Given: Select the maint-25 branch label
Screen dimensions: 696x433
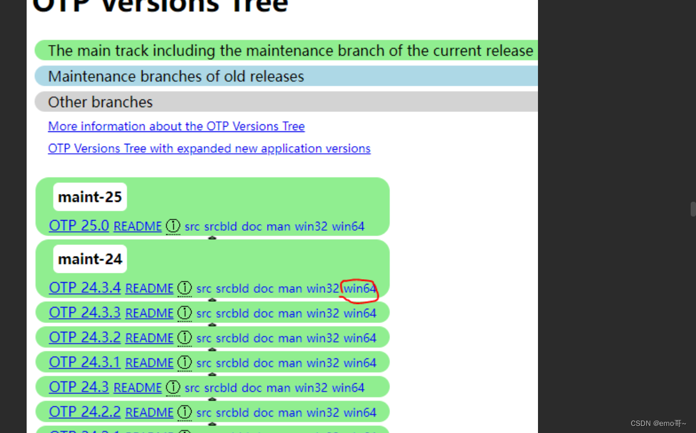Looking at the screenshot, I should 90,197.
